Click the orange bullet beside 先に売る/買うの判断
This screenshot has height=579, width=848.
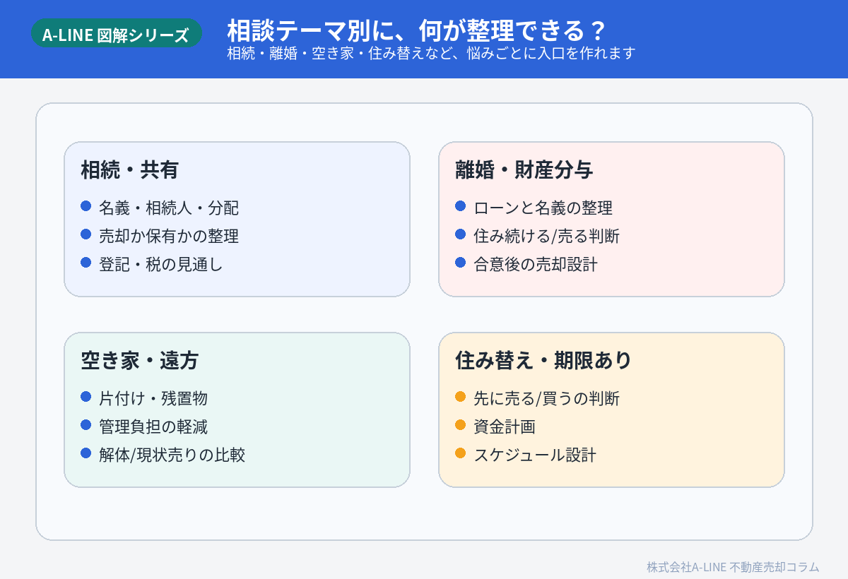click(x=461, y=397)
